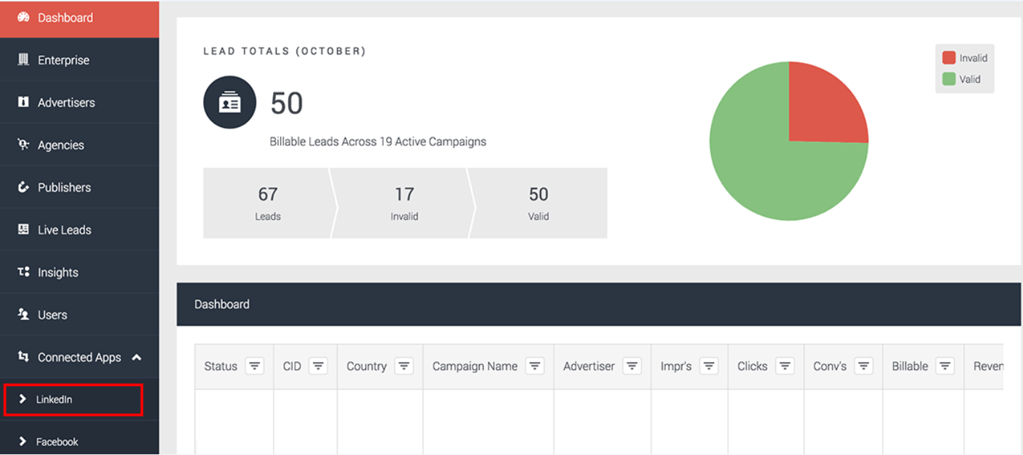Open filter for Status column
Screen dimensions: 1023x455
tap(254, 366)
